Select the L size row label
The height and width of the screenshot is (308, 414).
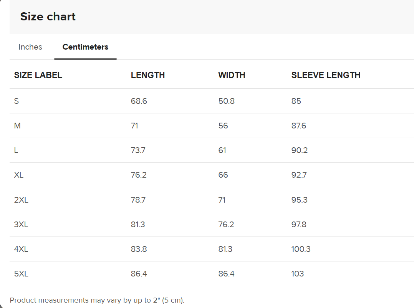(x=16, y=150)
